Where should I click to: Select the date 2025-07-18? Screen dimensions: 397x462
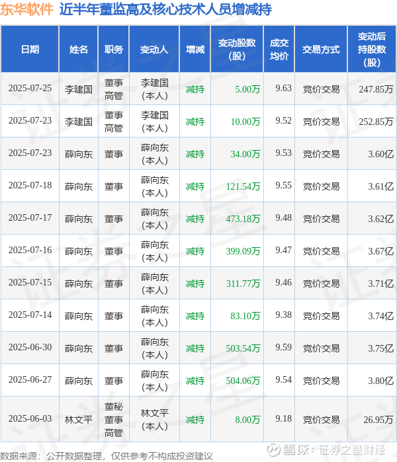30,186
